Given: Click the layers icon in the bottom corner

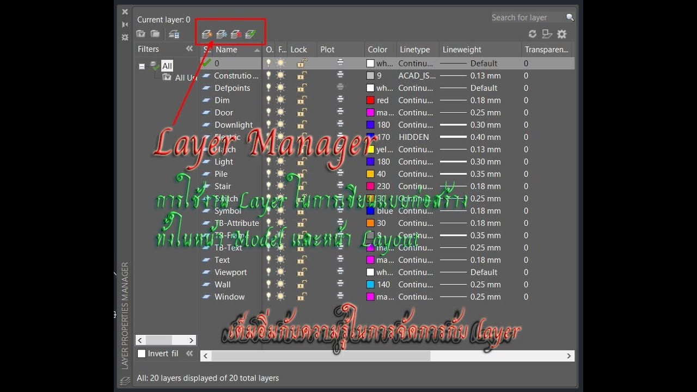Looking at the screenshot, I should click(x=125, y=381).
